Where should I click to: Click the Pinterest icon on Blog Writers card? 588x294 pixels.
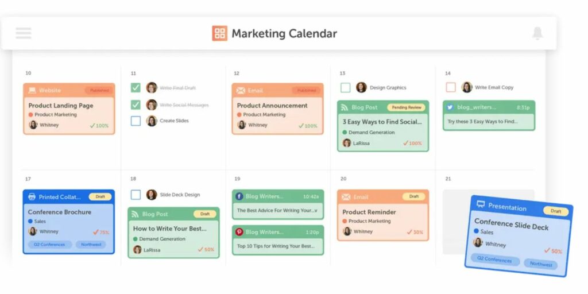(239, 232)
